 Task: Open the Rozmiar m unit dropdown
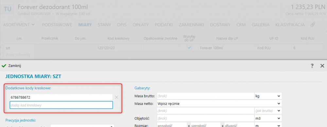(x=268, y=125)
